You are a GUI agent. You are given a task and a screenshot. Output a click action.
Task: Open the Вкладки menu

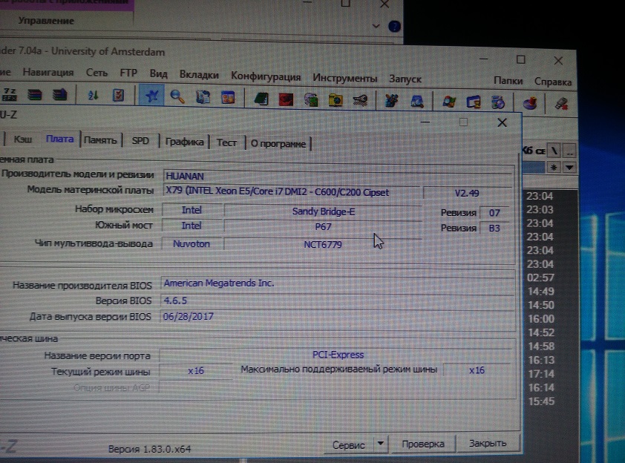coord(199,75)
